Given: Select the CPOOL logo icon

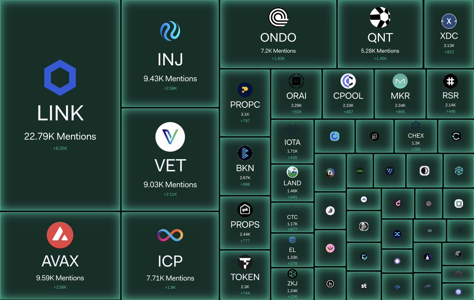Looking at the screenshot, I should 348,81.
